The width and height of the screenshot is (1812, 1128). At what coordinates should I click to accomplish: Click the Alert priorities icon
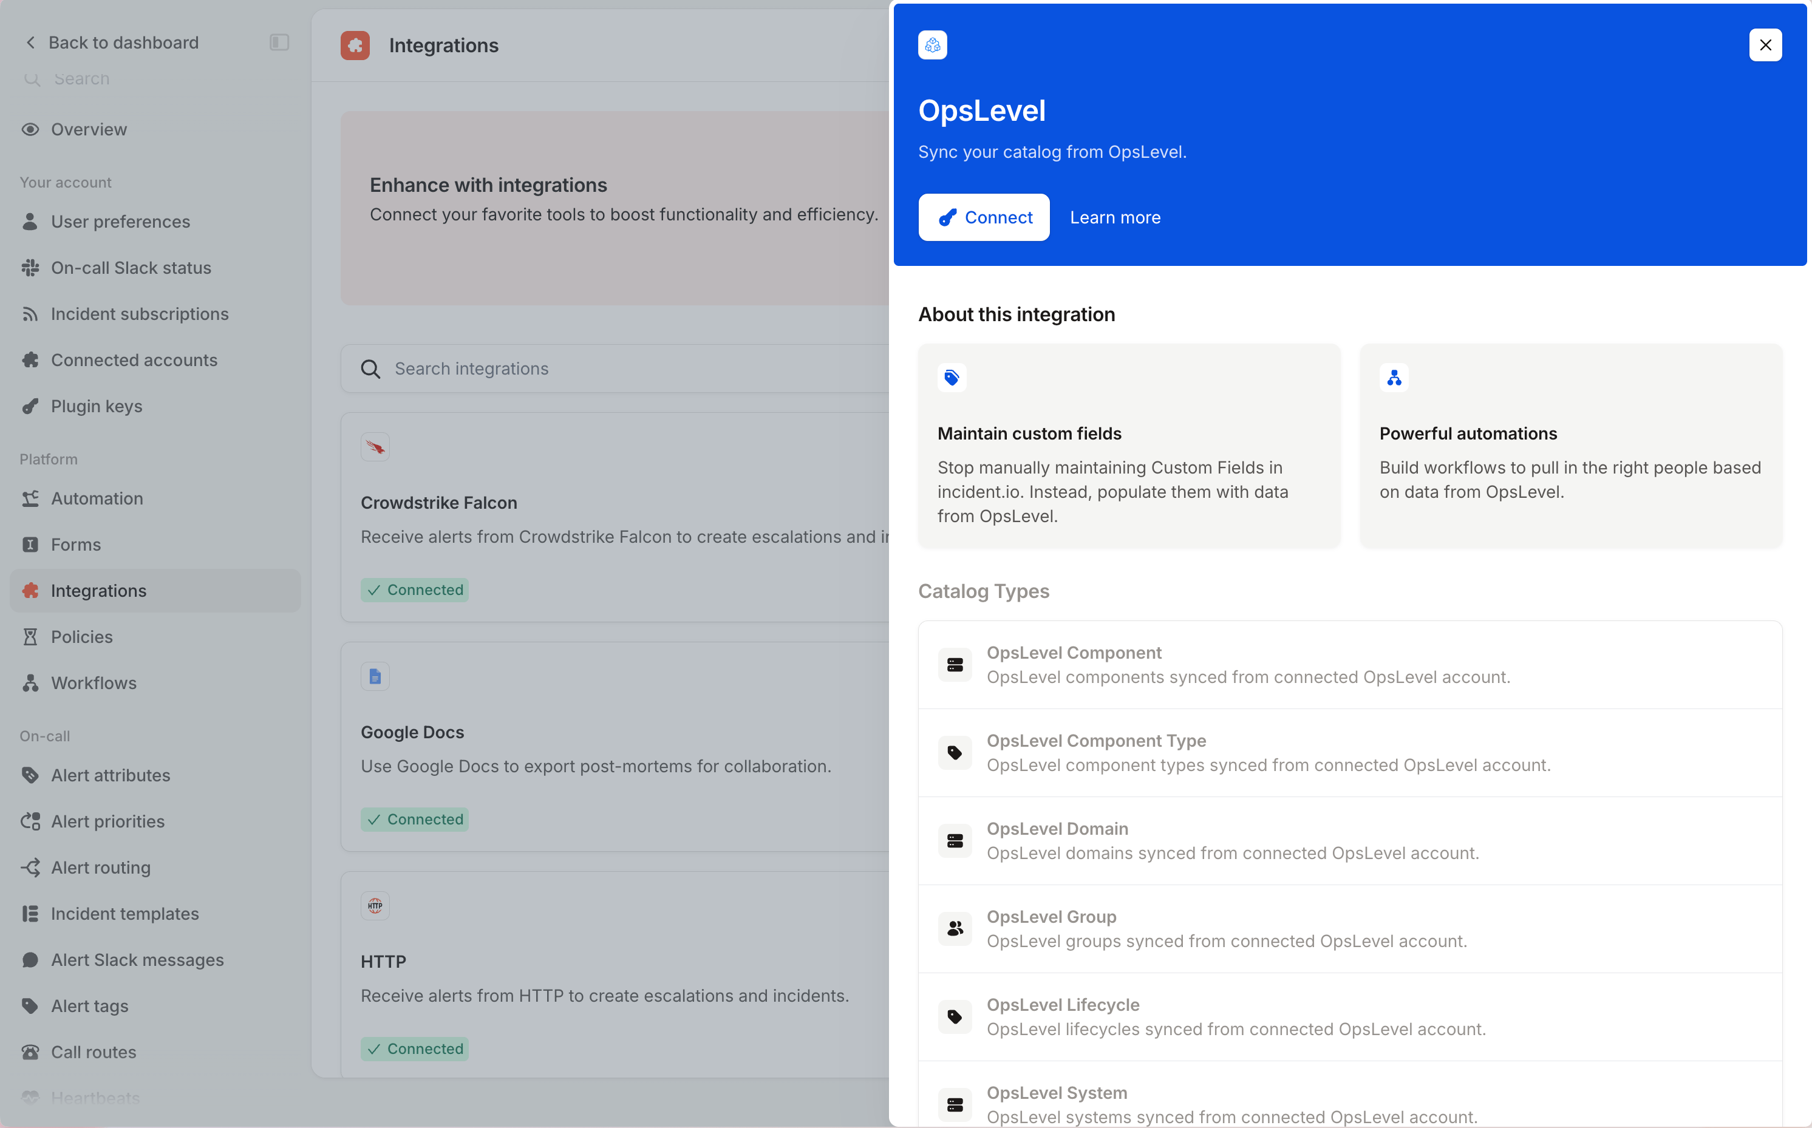click(x=30, y=821)
